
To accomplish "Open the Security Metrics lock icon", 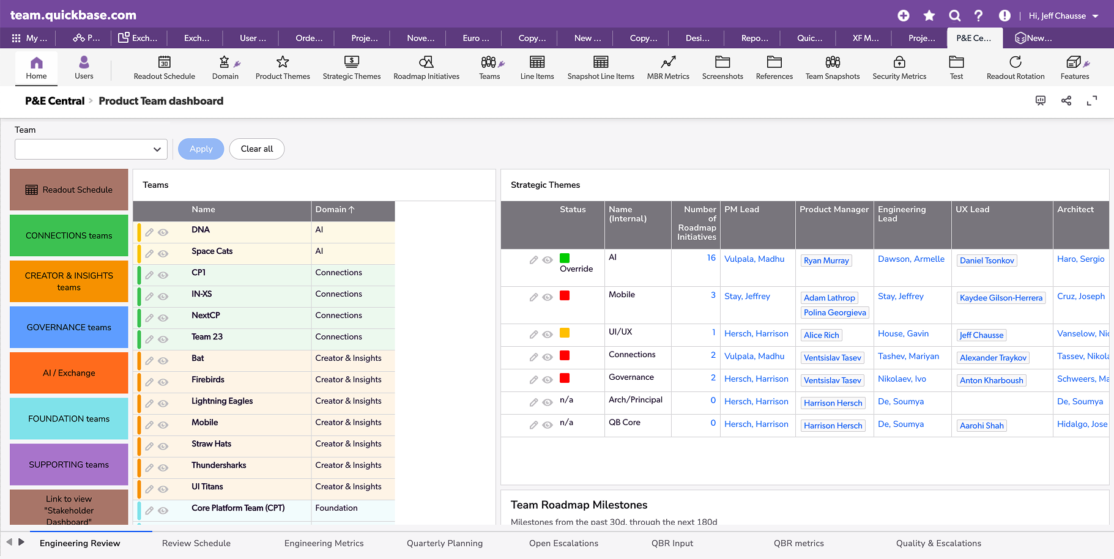I will pos(899,62).
